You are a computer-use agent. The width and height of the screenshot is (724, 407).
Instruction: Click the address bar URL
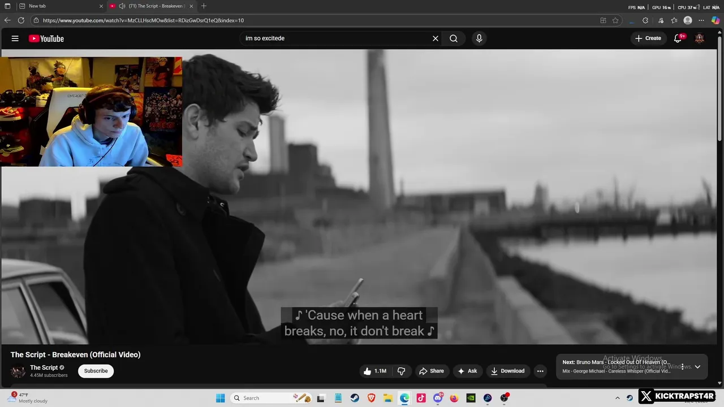click(x=143, y=20)
